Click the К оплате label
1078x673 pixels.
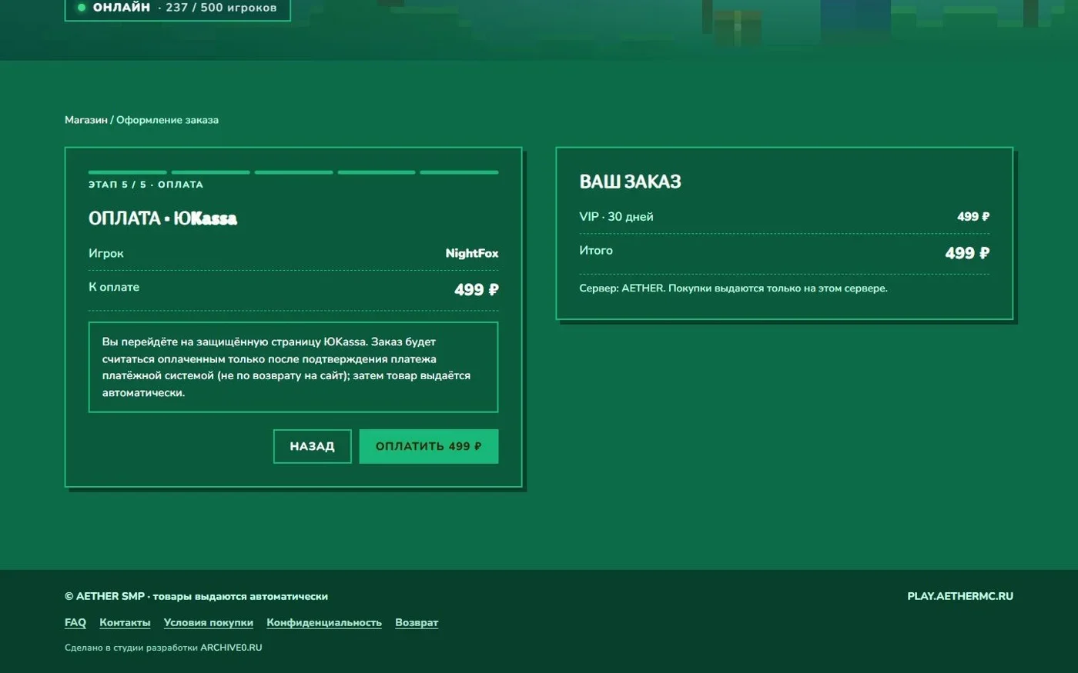point(114,287)
